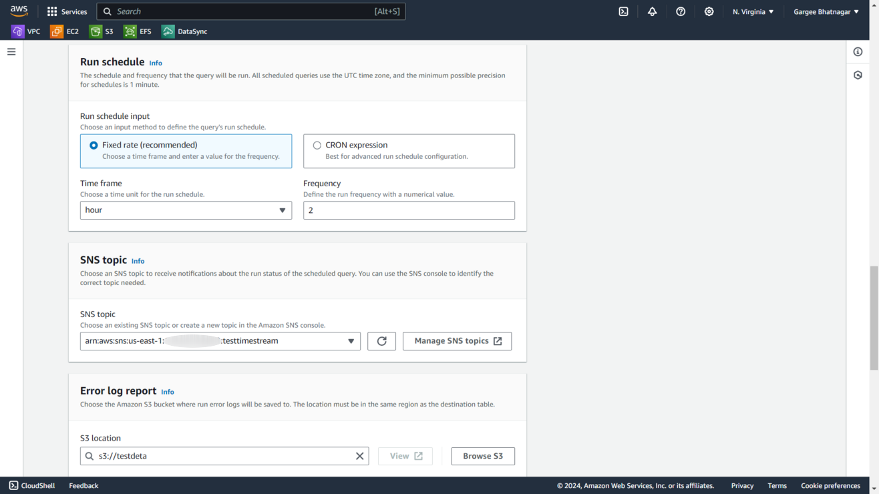Open the help question mark icon
This screenshot has height=494, width=879.
coord(681,11)
